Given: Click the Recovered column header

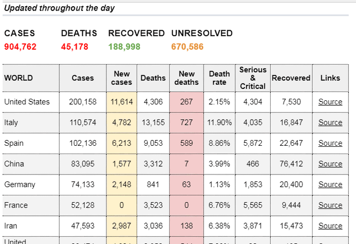Looking at the screenshot, I should pos(291,78).
